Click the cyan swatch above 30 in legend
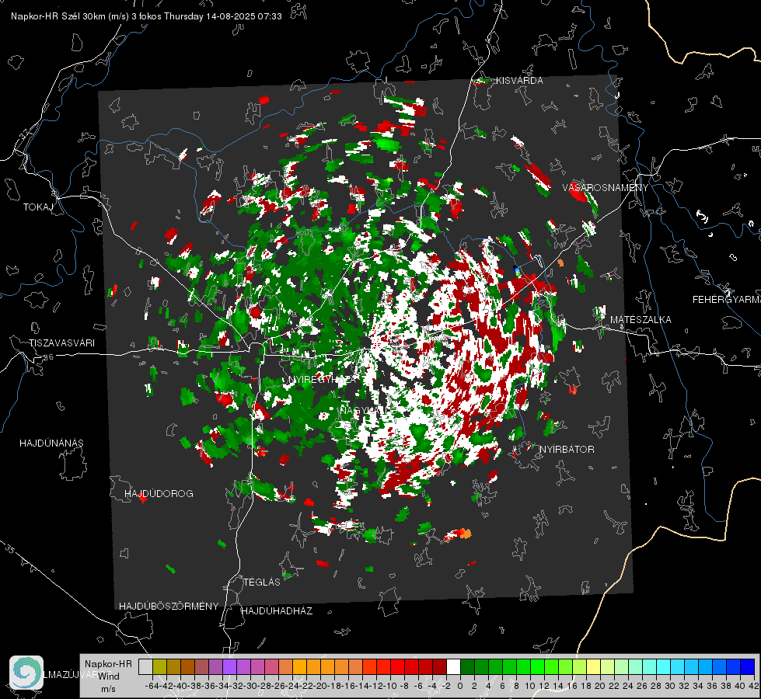The height and width of the screenshot is (699, 761). point(678,666)
